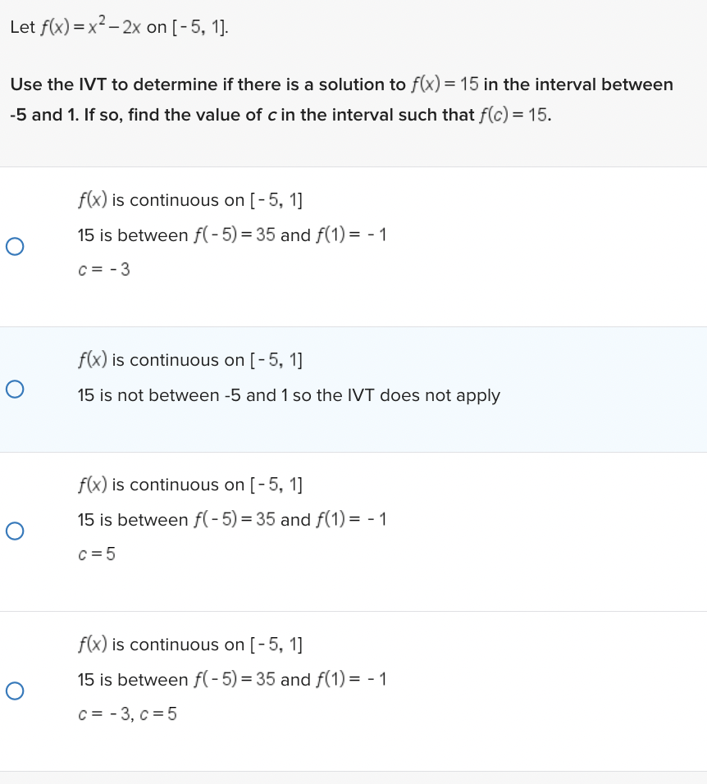This screenshot has width=707, height=784.
Task: Click "f(x) is continuous" line in first answer option
Action: pyautogui.click(x=190, y=200)
